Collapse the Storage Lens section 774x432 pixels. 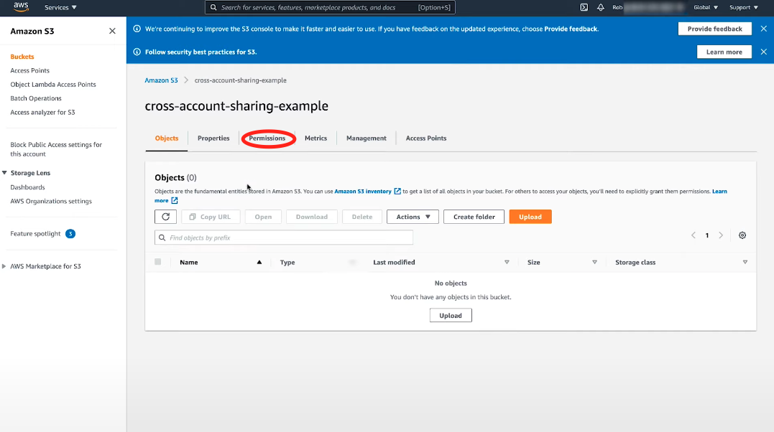tap(6, 173)
